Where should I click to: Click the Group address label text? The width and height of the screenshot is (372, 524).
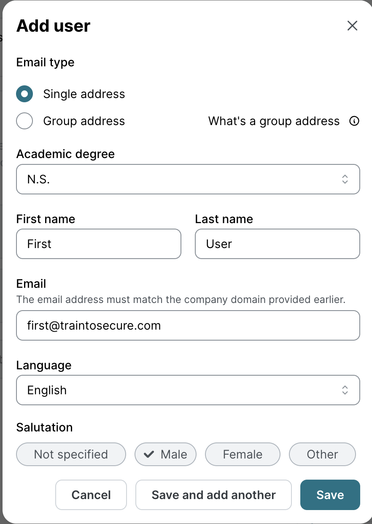[84, 121]
